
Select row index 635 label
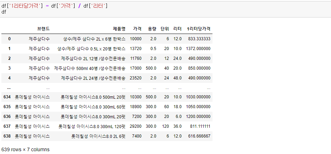7,107
